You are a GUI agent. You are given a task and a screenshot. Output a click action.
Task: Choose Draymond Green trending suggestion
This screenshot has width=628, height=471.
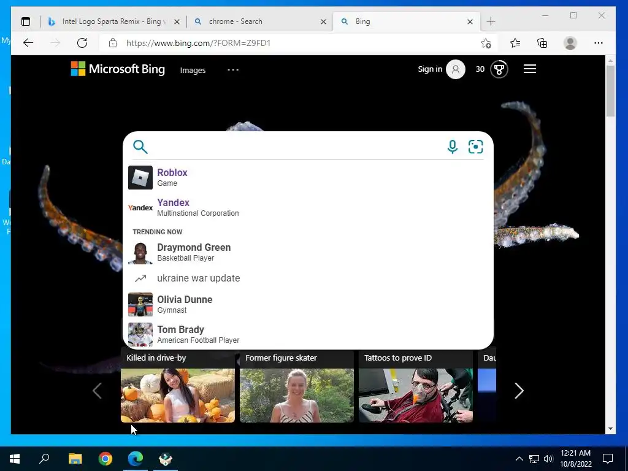pyautogui.click(x=308, y=252)
